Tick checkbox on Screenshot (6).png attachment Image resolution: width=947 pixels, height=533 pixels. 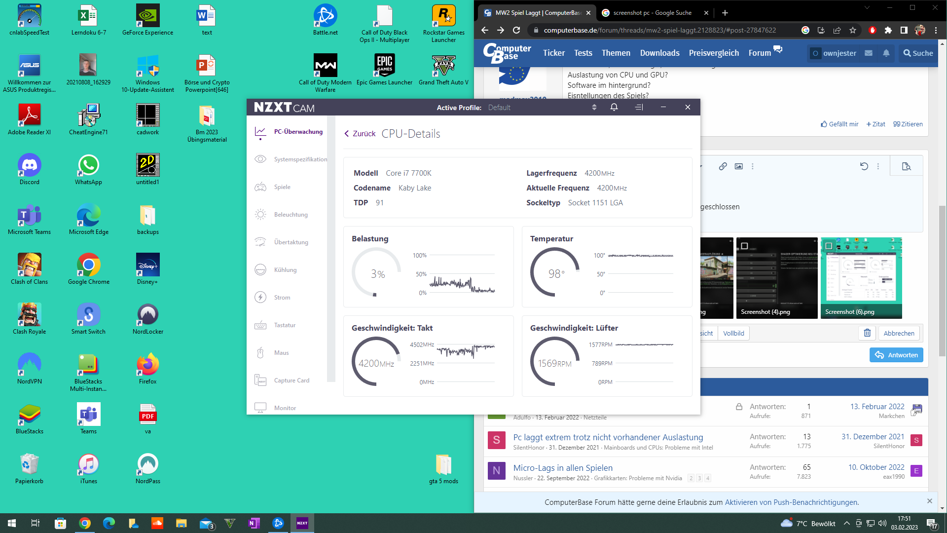[x=829, y=246]
